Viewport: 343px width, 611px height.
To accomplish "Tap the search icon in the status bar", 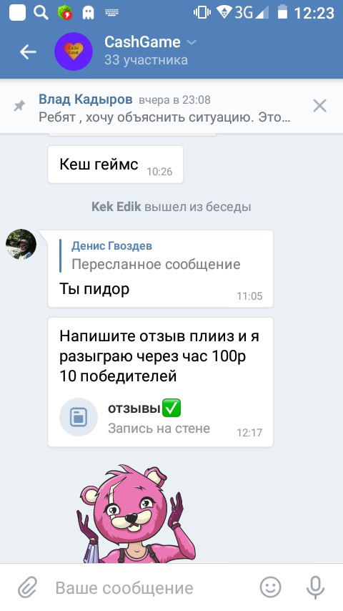I will tap(41, 13).
